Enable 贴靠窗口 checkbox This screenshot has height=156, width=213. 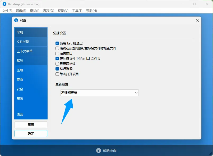point(57,54)
